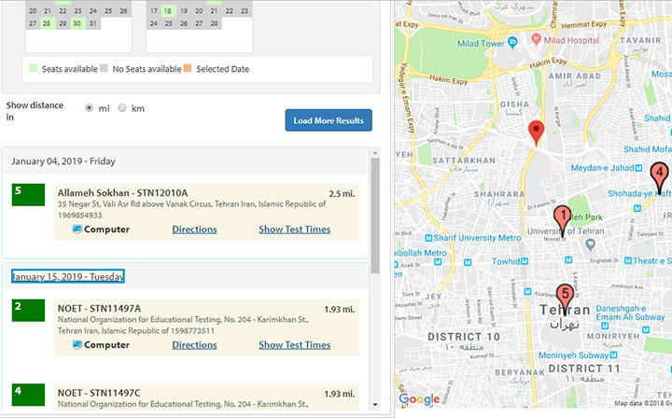Select kilometers (km) as distance unit
The height and width of the screenshot is (418, 672).
(x=122, y=108)
